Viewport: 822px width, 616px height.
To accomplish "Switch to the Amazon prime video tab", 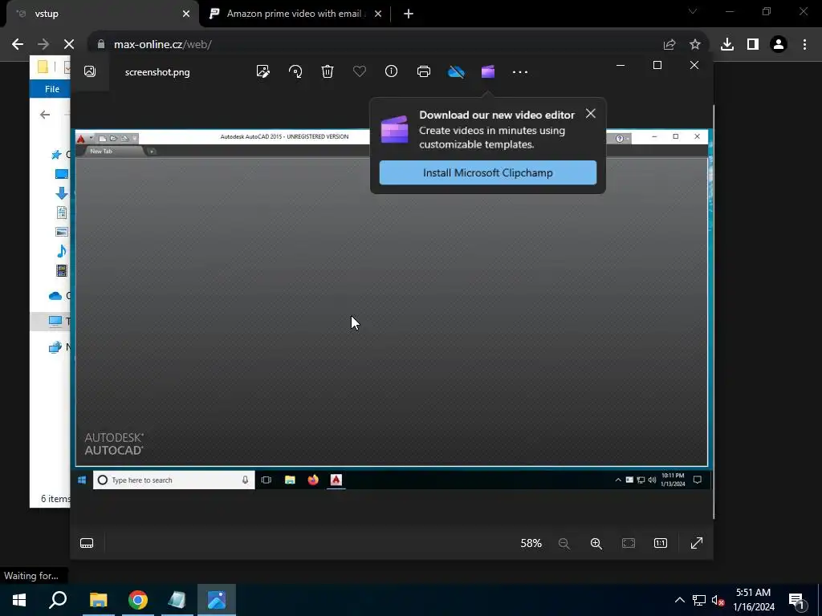I will click(288, 14).
